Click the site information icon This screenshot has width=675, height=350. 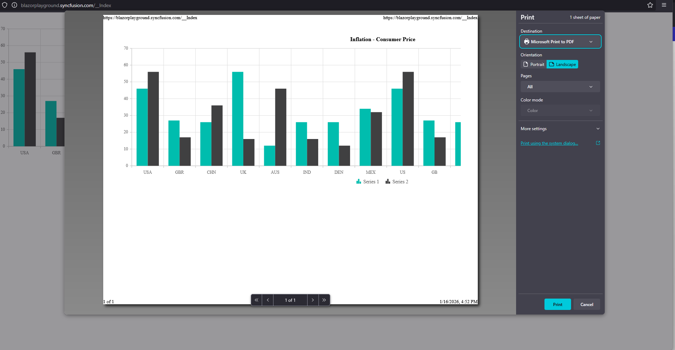point(15,5)
